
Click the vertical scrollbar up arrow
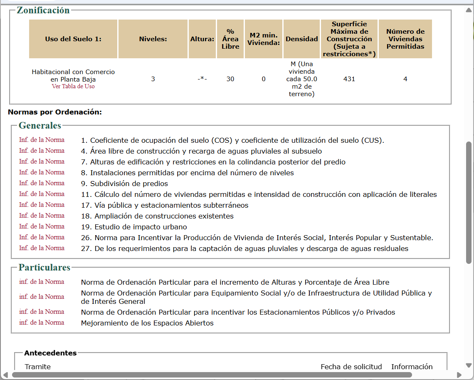[469, 10]
